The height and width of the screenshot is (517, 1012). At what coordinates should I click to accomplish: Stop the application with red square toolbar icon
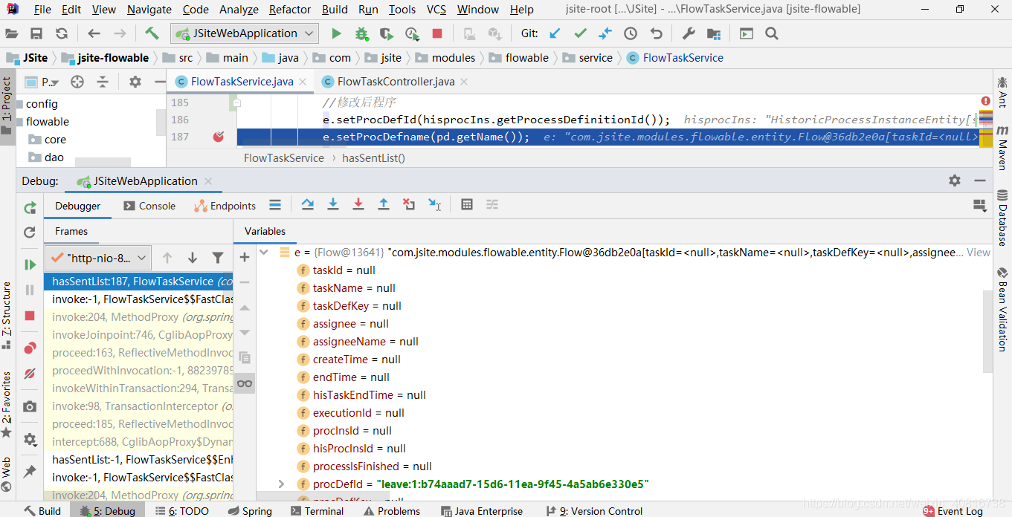pos(437,33)
